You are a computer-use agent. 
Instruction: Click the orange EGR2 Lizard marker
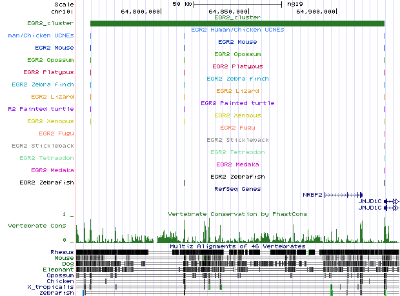coord(91,97)
